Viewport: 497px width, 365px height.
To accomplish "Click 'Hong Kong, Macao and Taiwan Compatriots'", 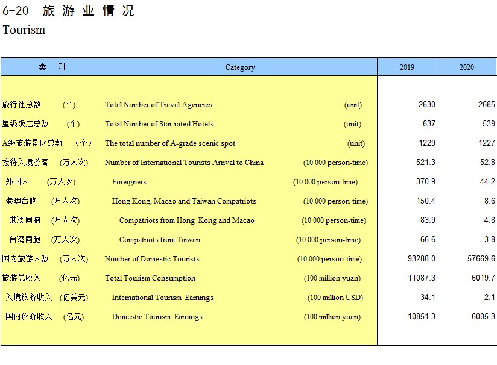I will (x=184, y=201).
